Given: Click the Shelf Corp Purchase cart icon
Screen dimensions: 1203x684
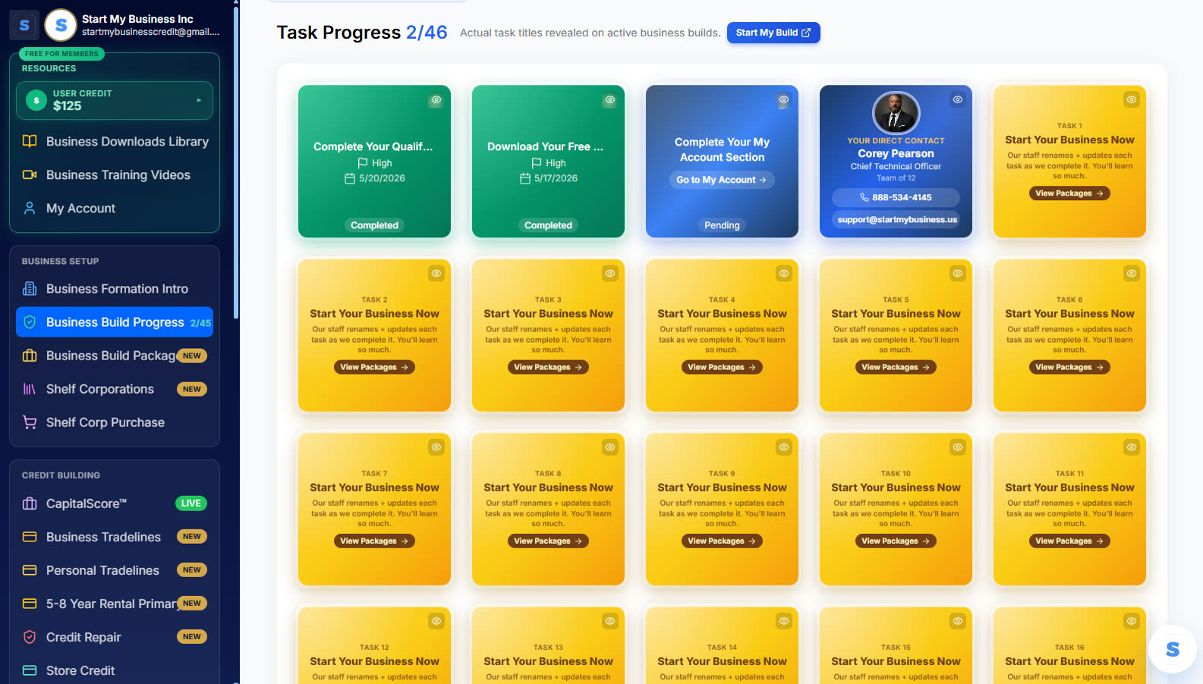Looking at the screenshot, I should coord(30,422).
